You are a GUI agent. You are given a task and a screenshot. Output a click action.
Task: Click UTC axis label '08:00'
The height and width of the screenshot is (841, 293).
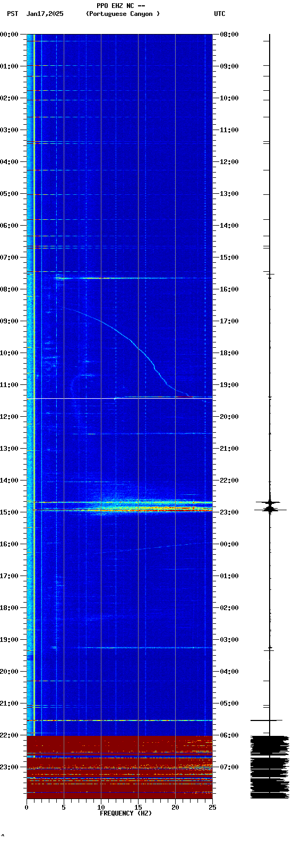click(229, 35)
